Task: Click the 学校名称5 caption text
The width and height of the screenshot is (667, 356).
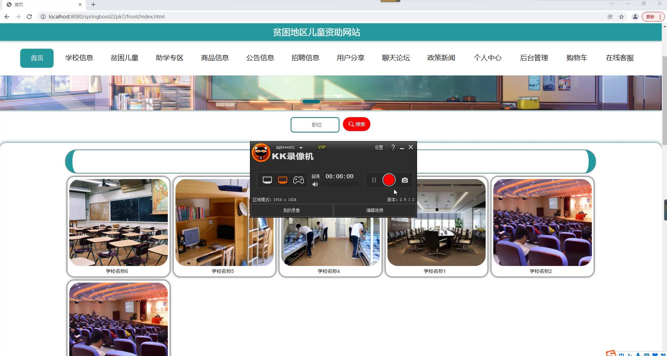Action: pyautogui.click(x=223, y=271)
